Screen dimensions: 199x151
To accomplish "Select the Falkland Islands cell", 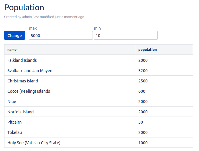I will (22, 60).
